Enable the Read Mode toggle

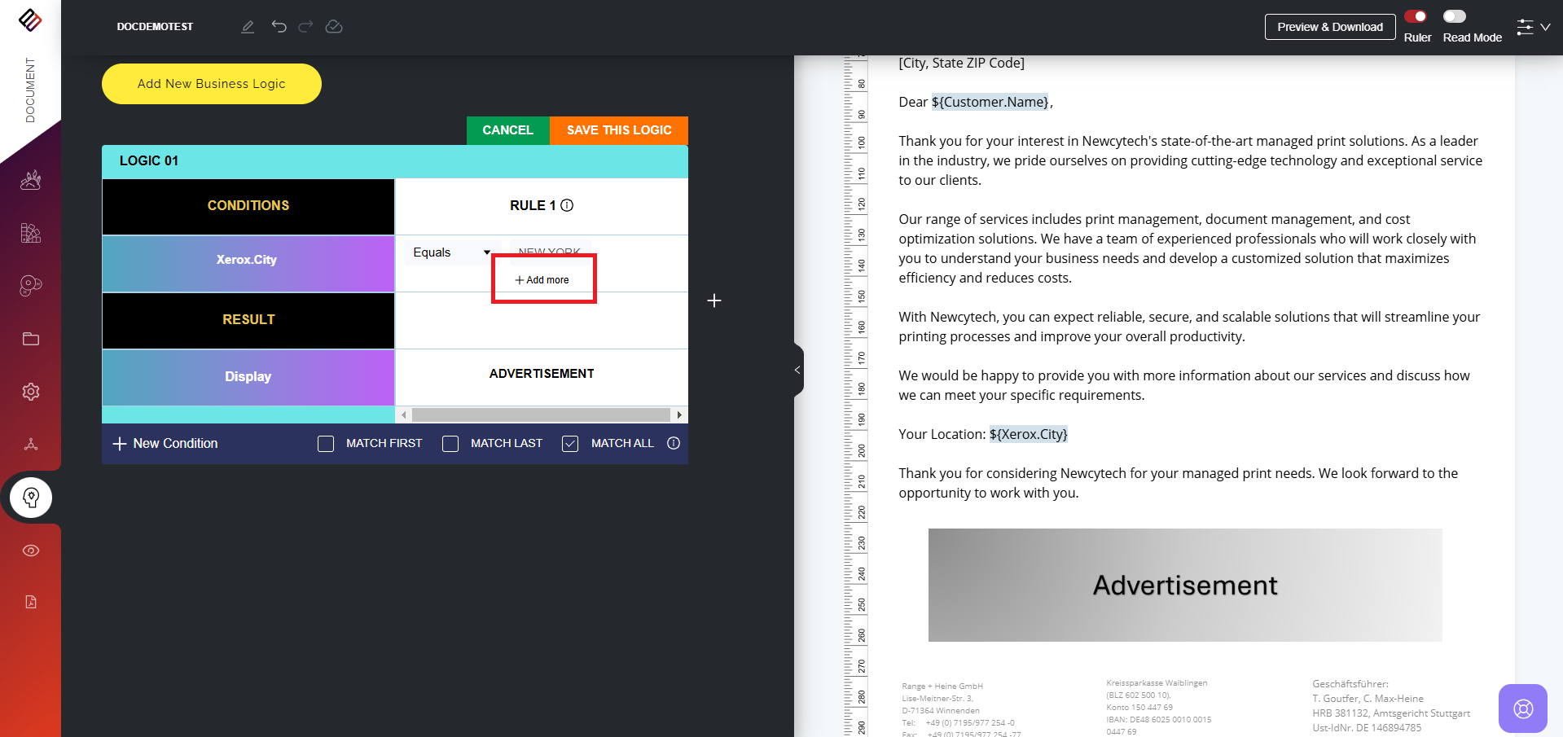coord(1454,16)
